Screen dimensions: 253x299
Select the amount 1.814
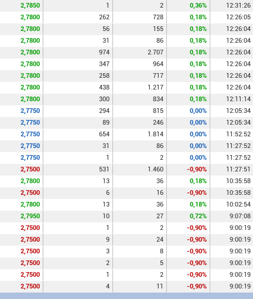[156, 134]
